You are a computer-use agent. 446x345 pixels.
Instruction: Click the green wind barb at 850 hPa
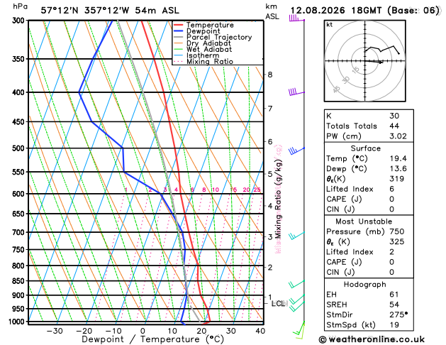pyautogui.click(x=296, y=283)
